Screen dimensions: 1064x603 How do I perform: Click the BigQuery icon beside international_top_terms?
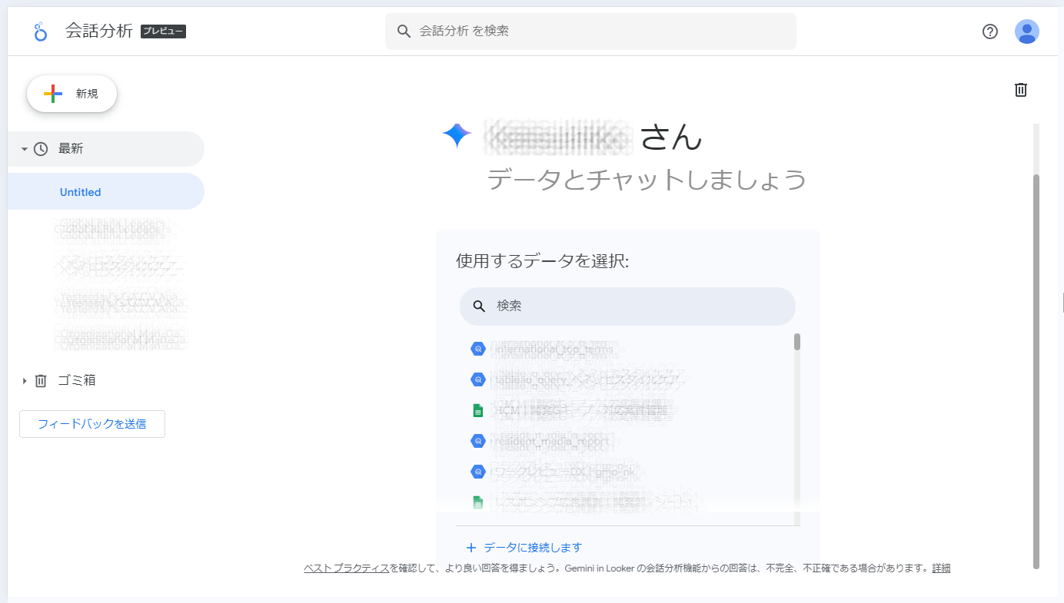[477, 349]
